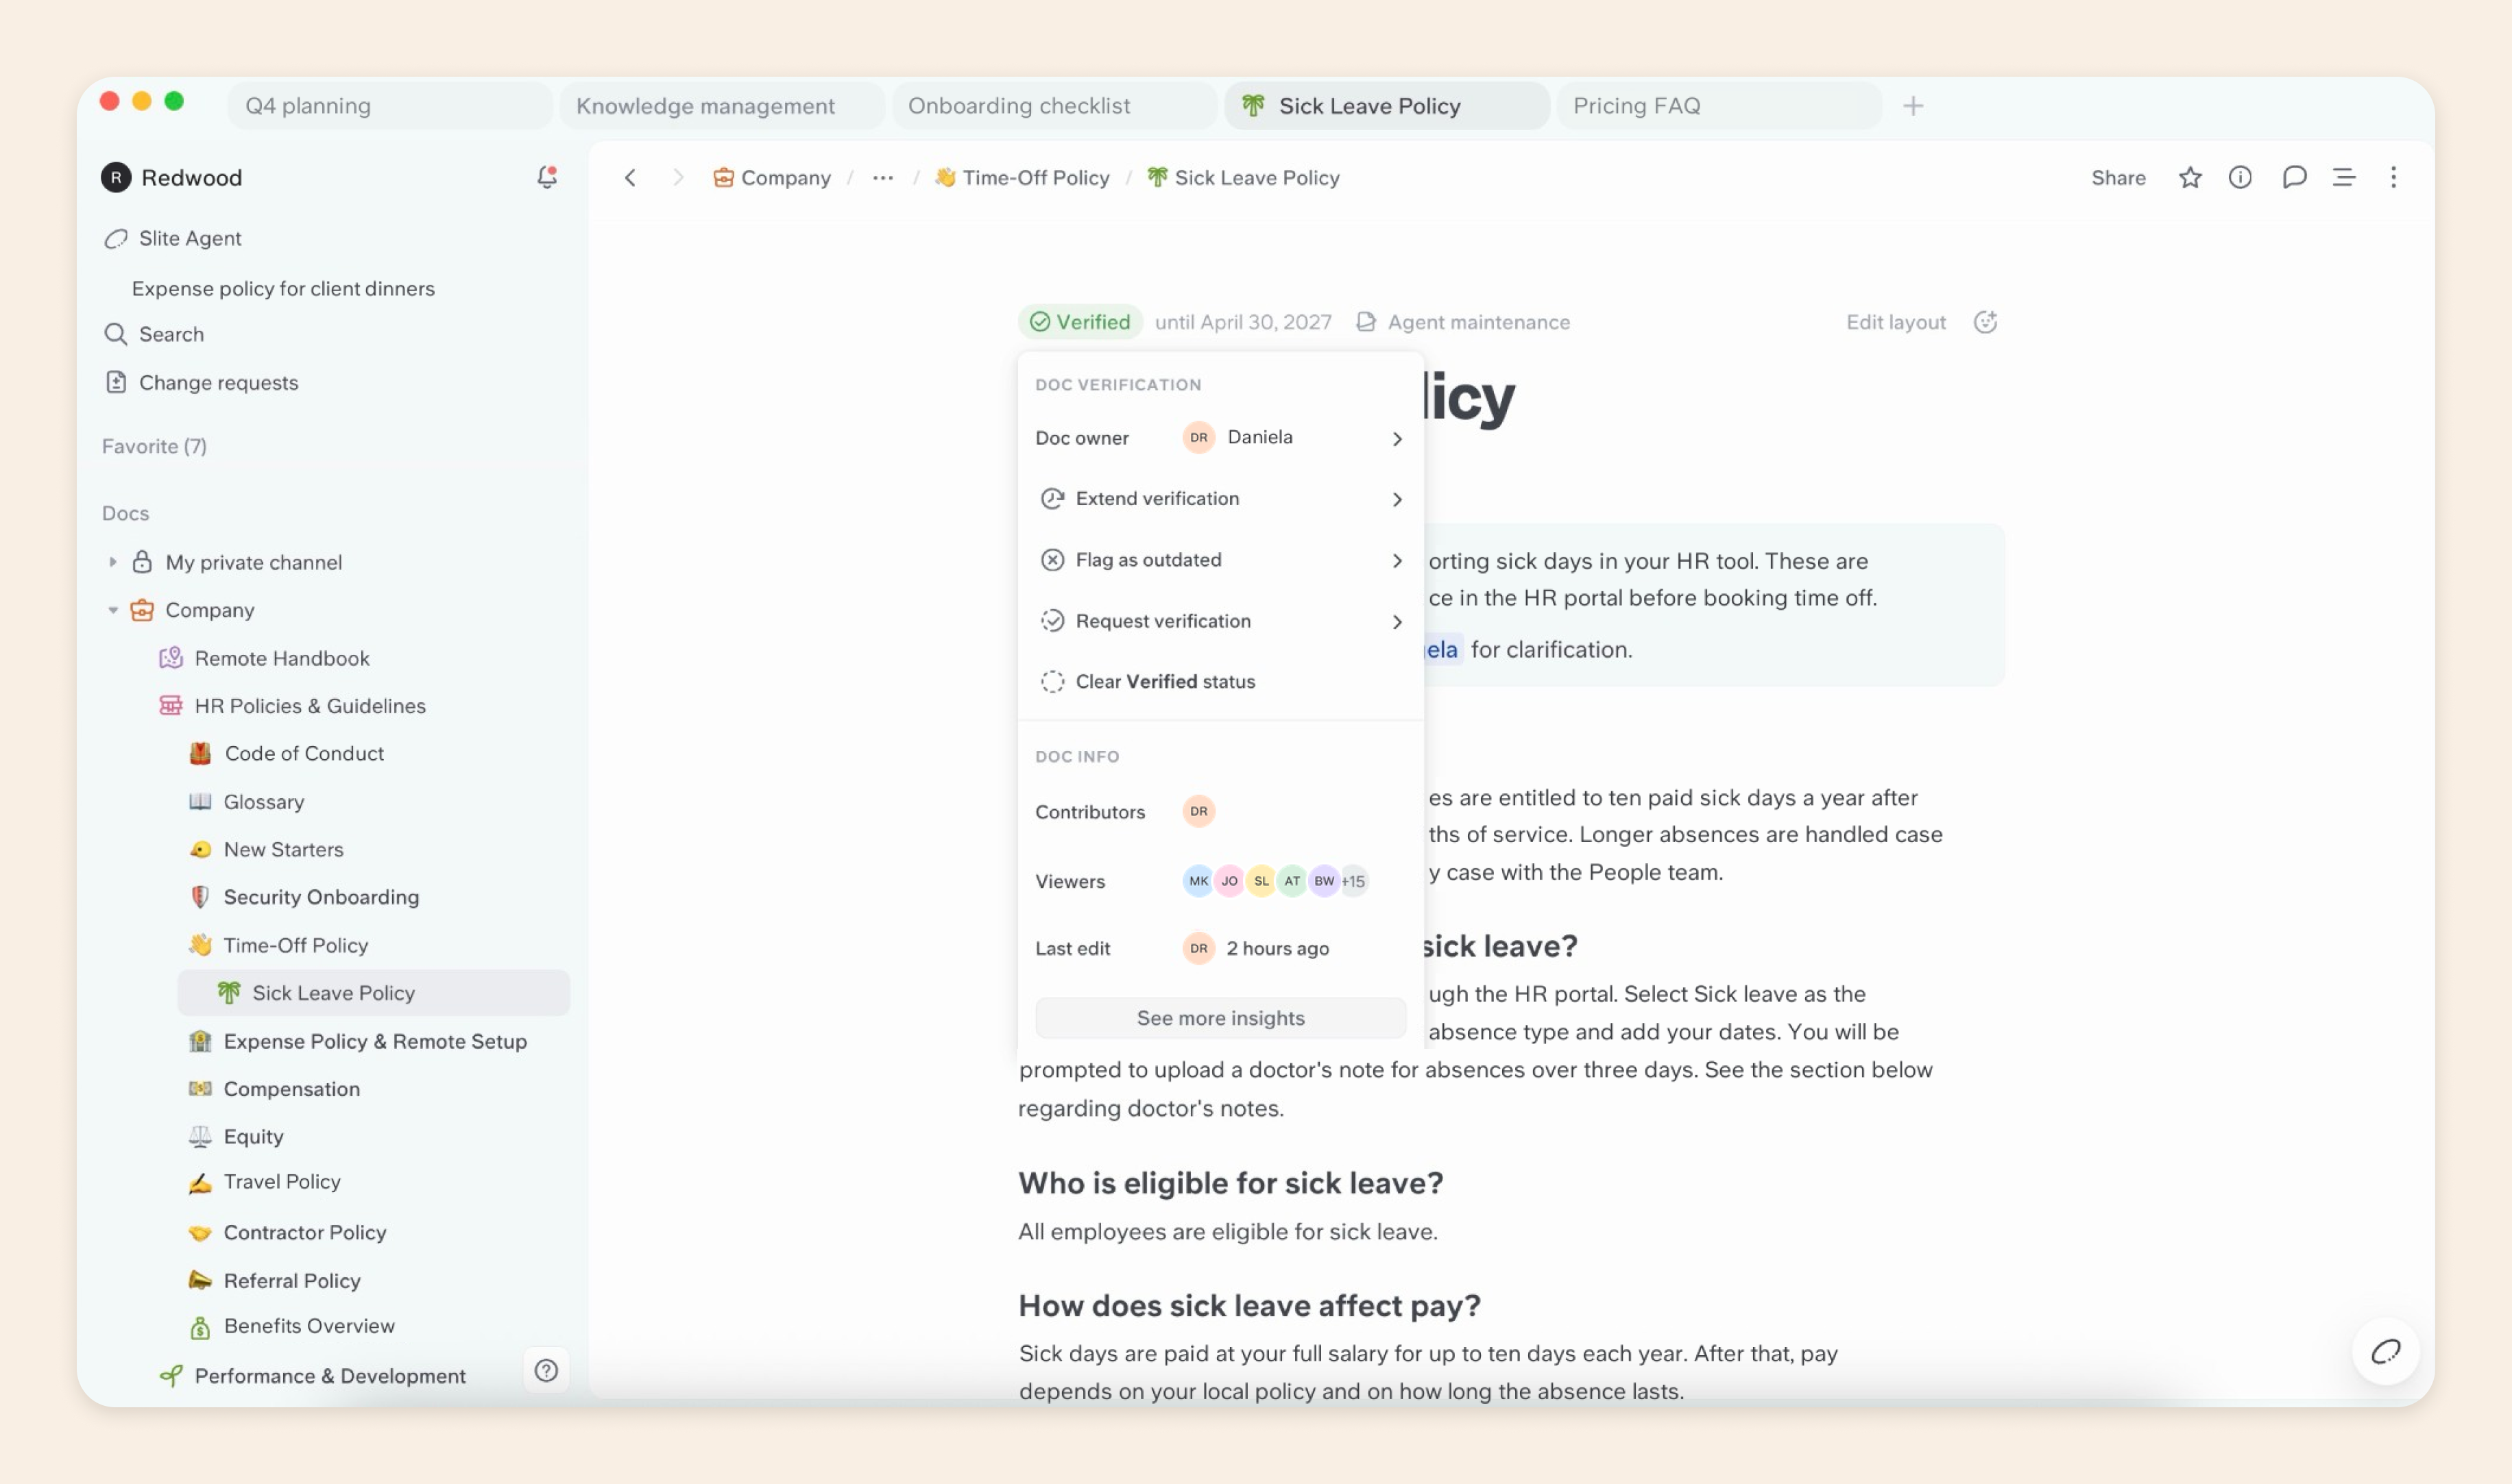This screenshot has width=2512, height=1484.
Task: Collapse the Company channel arrow
Action: click(x=112, y=610)
